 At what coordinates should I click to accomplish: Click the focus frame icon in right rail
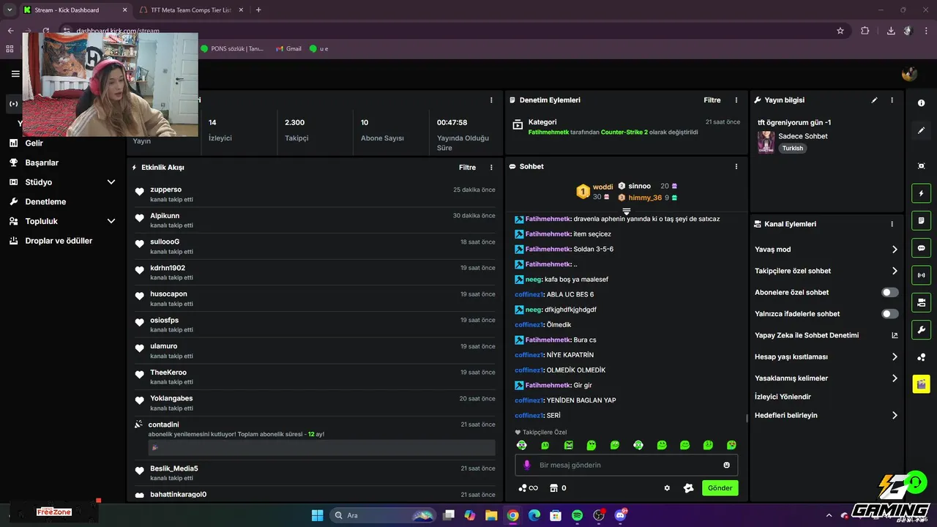pos(921,166)
